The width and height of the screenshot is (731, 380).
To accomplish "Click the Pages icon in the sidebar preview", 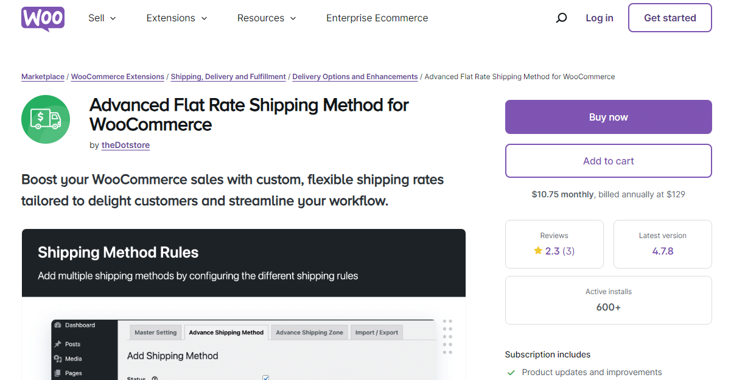I will coord(57,373).
